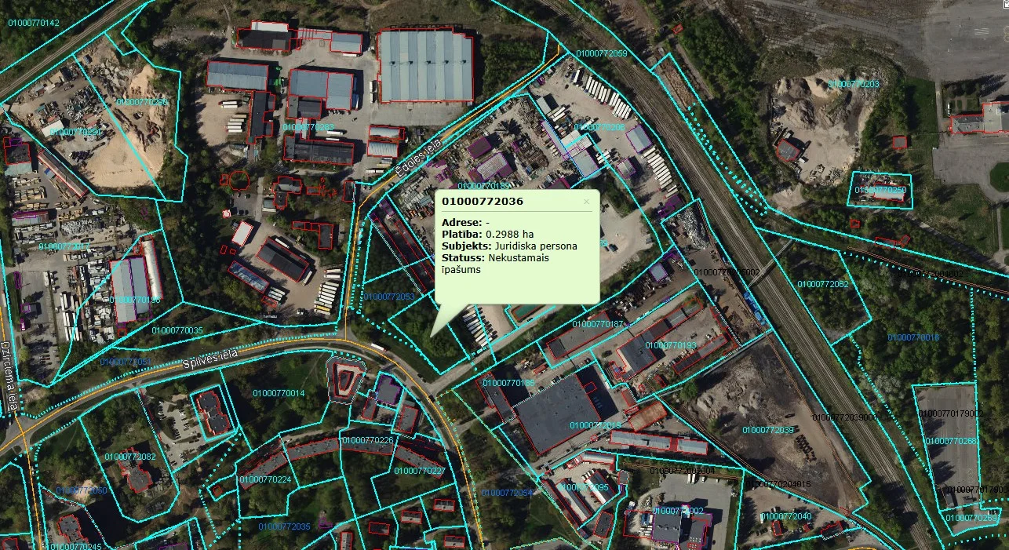Select parcel 01000772053
The image size is (1009, 550).
pos(389,297)
